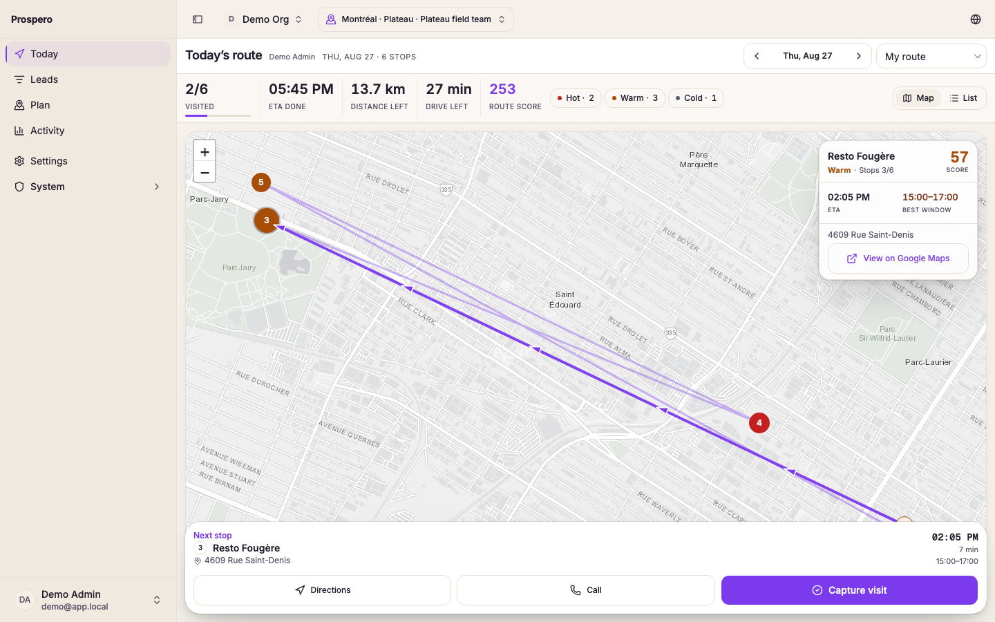Screen dimensions: 995x622
Task: Open the Thu, Aug 27 date picker
Action: (x=808, y=56)
